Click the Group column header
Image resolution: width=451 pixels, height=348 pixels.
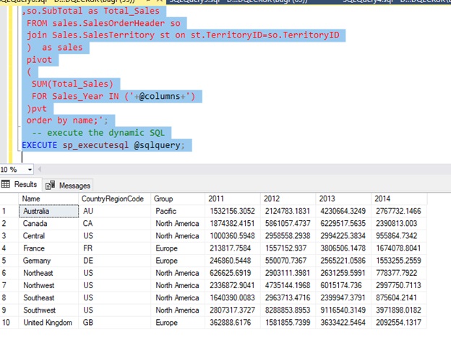coord(178,199)
